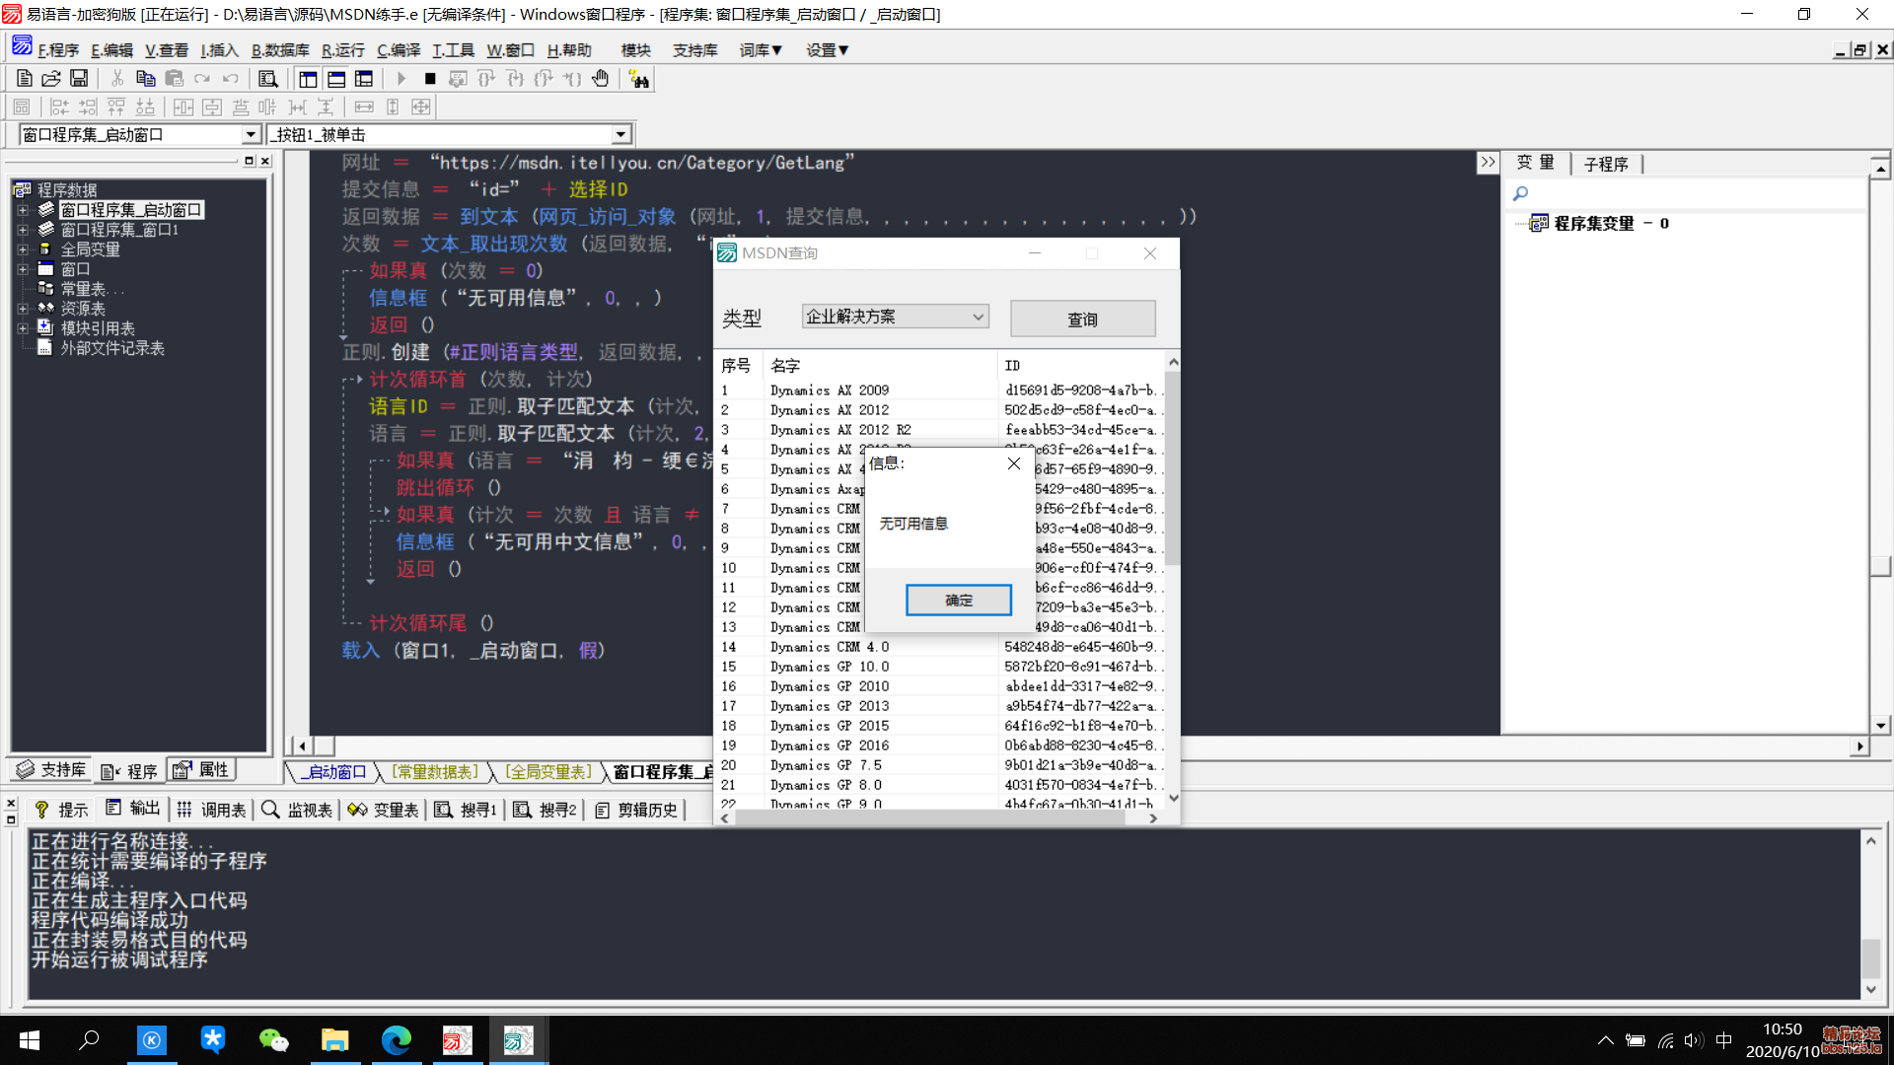Switch to the 搜寻1 tab
Image resolution: width=1894 pixels, height=1065 pixels.
467,810
